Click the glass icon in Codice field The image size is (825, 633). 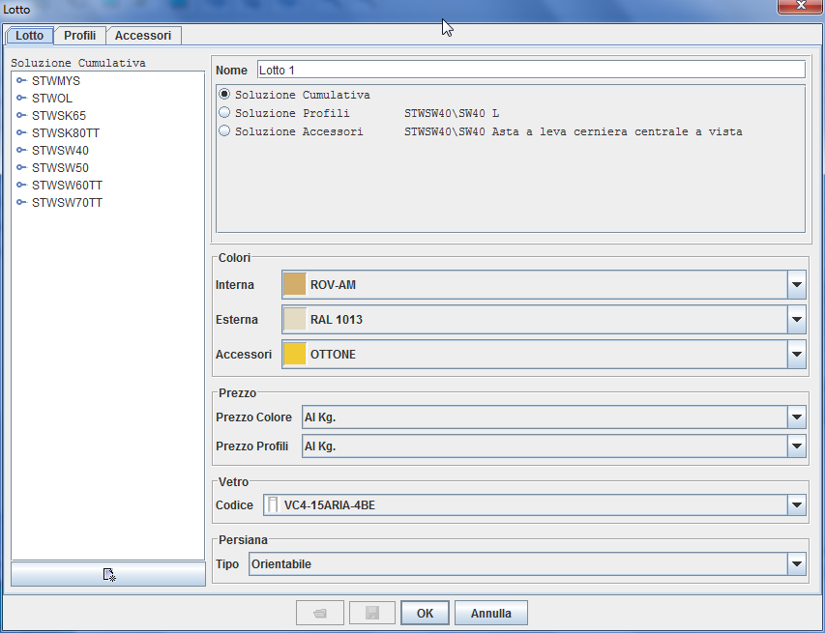[273, 504]
